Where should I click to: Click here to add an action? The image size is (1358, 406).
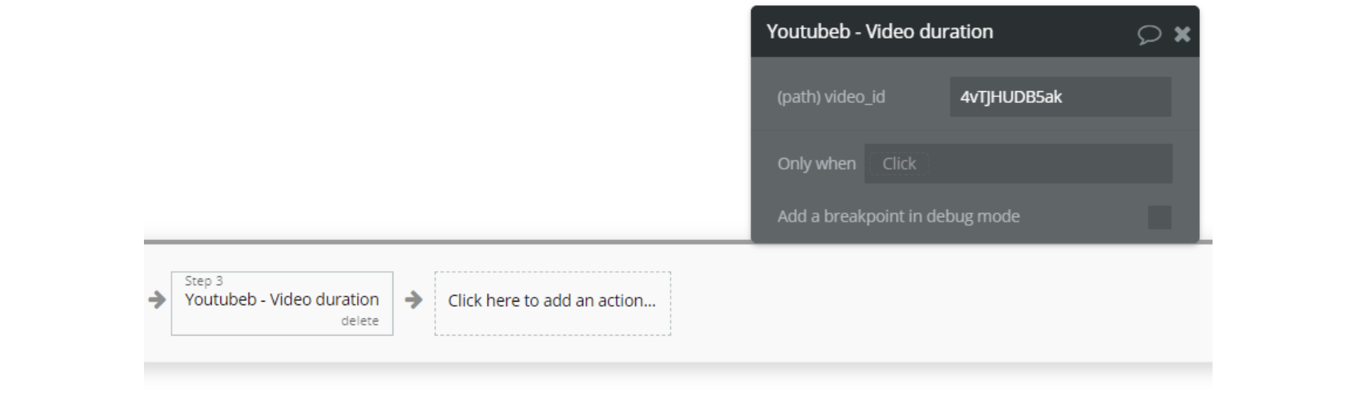coord(552,301)
